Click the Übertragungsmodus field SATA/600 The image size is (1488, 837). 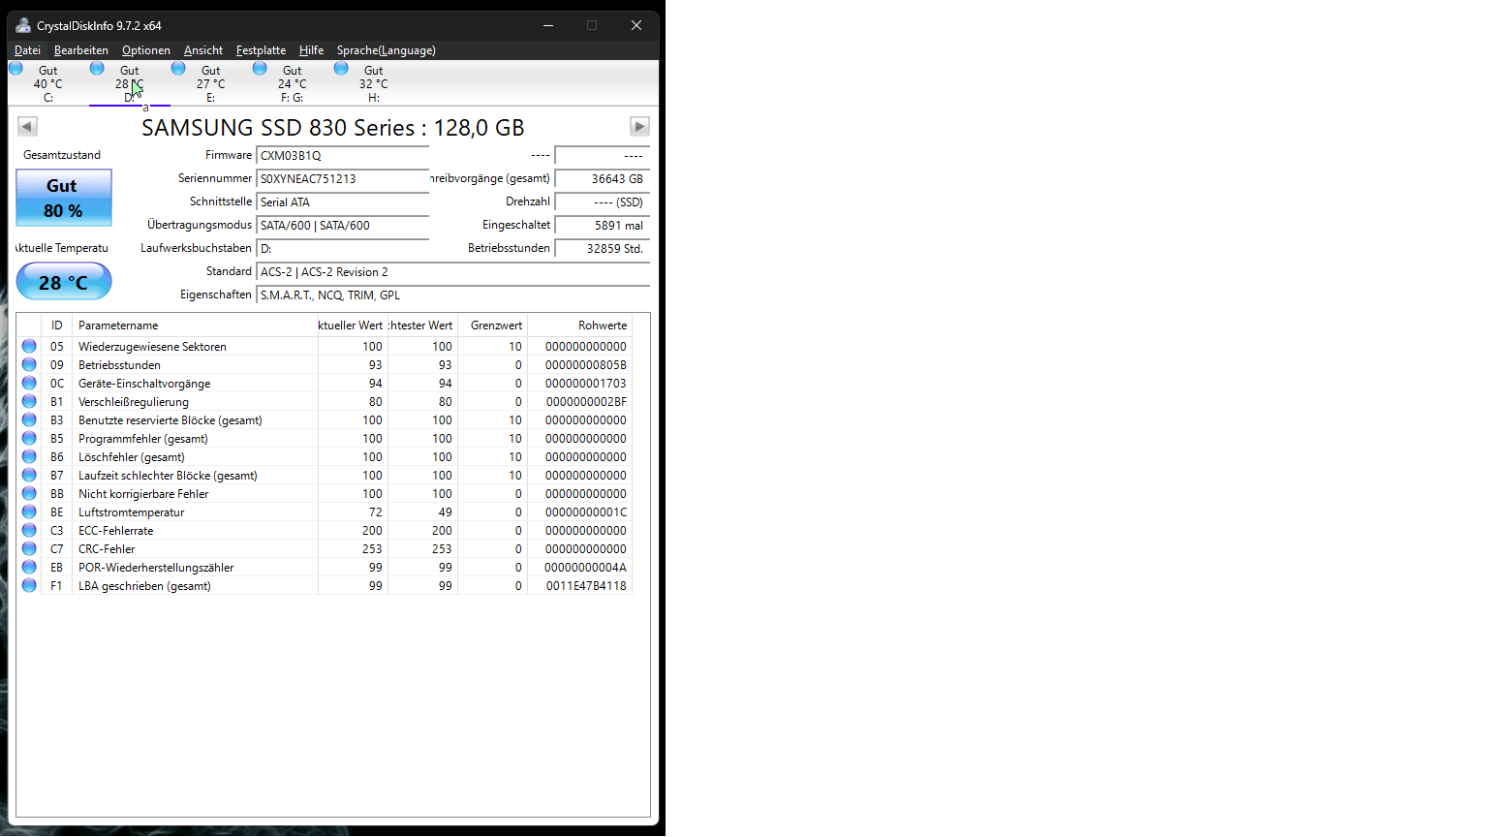(x=343, y=225)
